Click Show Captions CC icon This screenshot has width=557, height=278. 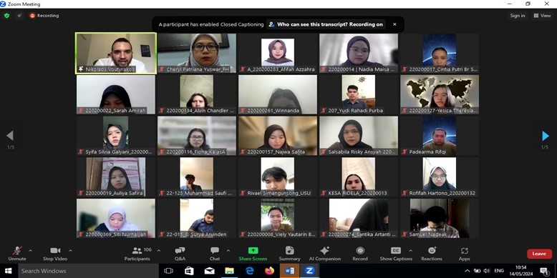[396, 251]
